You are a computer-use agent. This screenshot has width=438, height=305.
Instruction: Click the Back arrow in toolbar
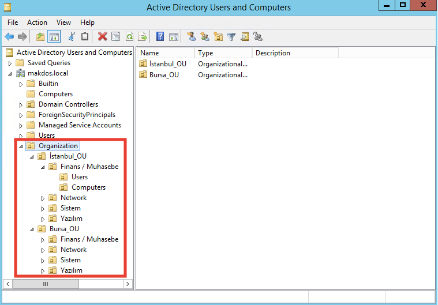tap(9, 37)
